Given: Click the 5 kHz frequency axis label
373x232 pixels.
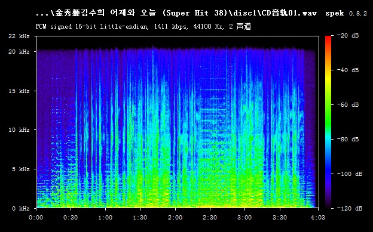Looking at the screenshot, I should [21, 169].
